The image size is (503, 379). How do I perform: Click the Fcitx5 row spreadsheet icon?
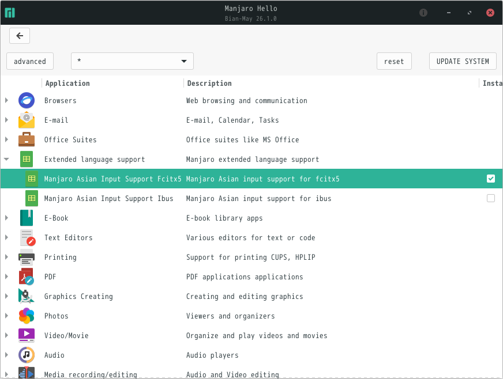tap(32, 179)
